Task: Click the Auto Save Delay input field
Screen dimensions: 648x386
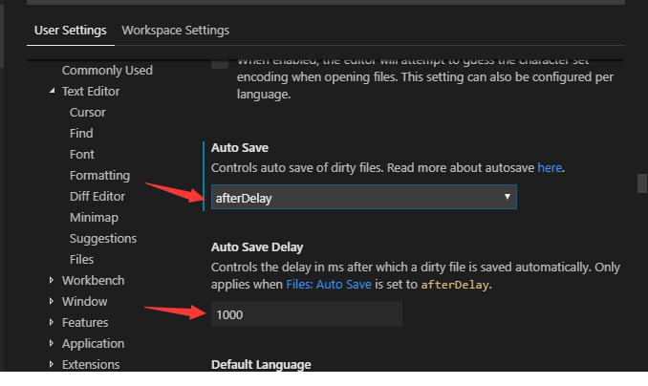Action: coord(306,314)
